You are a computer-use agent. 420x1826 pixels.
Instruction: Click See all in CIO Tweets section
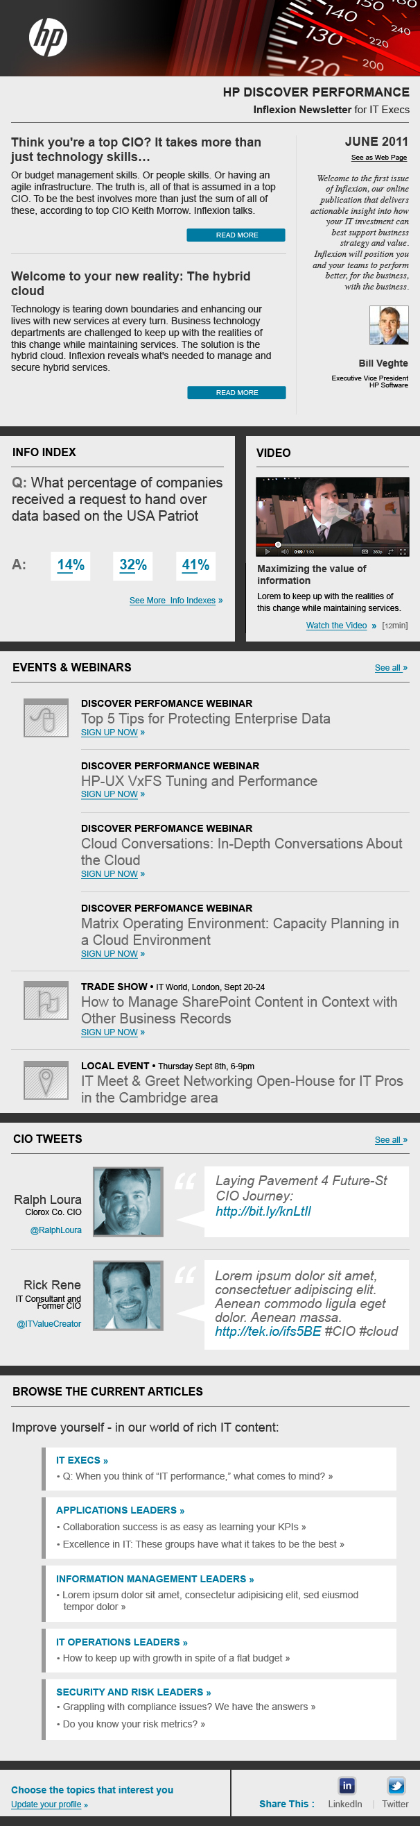tap(390, 1140)
